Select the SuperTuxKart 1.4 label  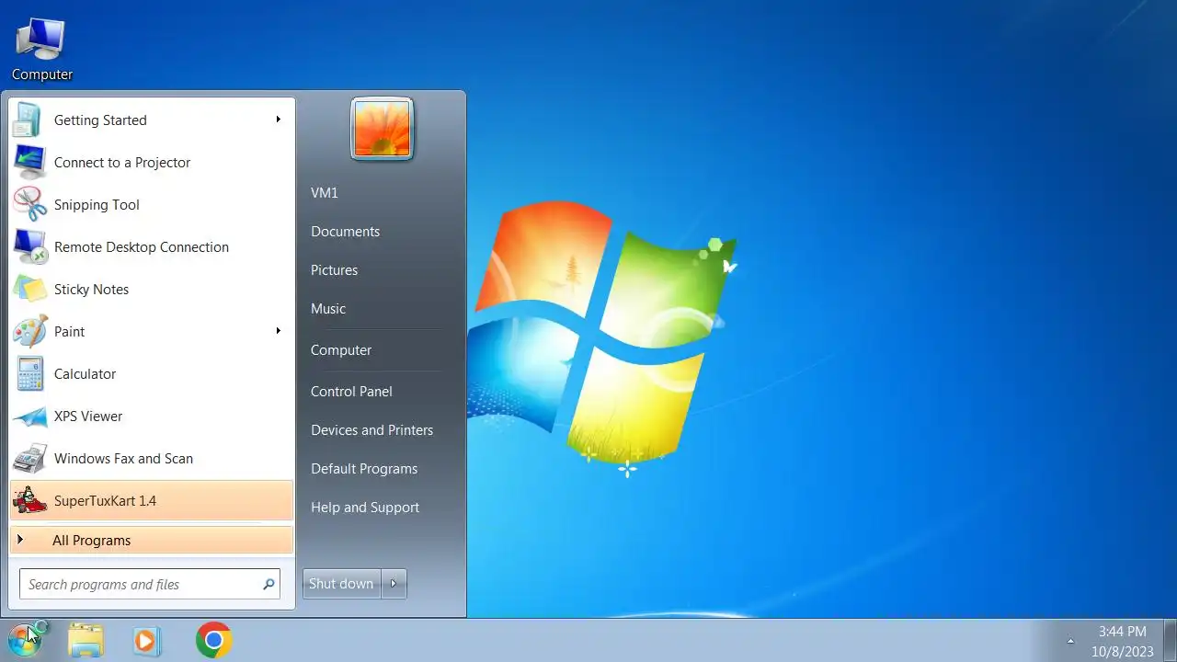[105, 500]
